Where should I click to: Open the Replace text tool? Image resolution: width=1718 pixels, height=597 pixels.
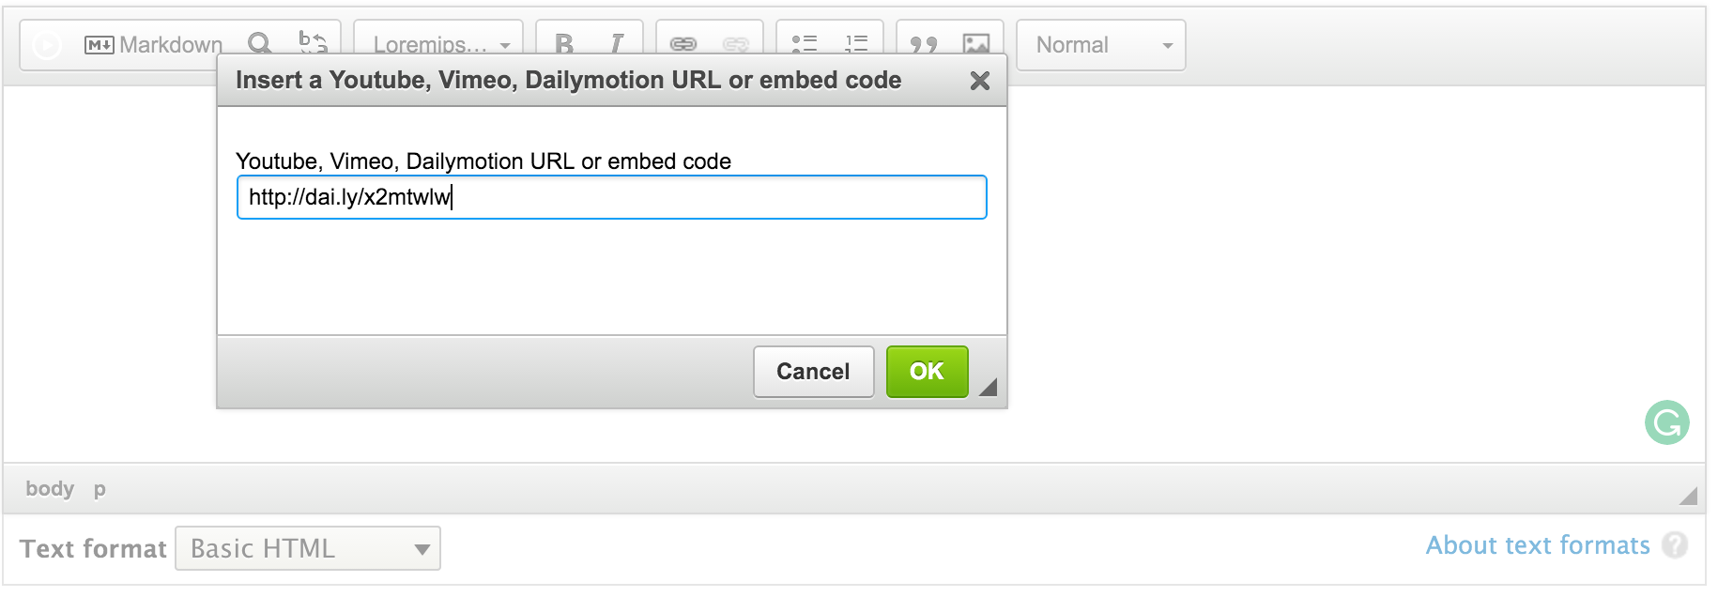[x=314, y=43]
